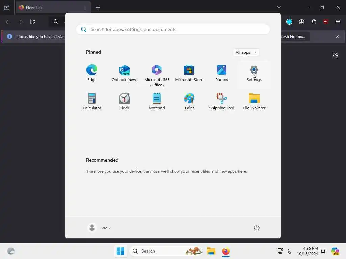Click the taskbar Search box
346x259 pixels.
point(166,251)
